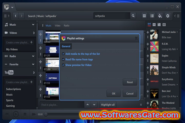The width and height of the screenshot is (185, 123).
Task: Click the playback seek slider handle
Action: pos(46,114)
